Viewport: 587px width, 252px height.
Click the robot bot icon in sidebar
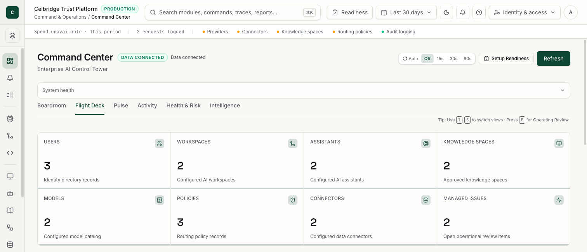coord(10,193)
